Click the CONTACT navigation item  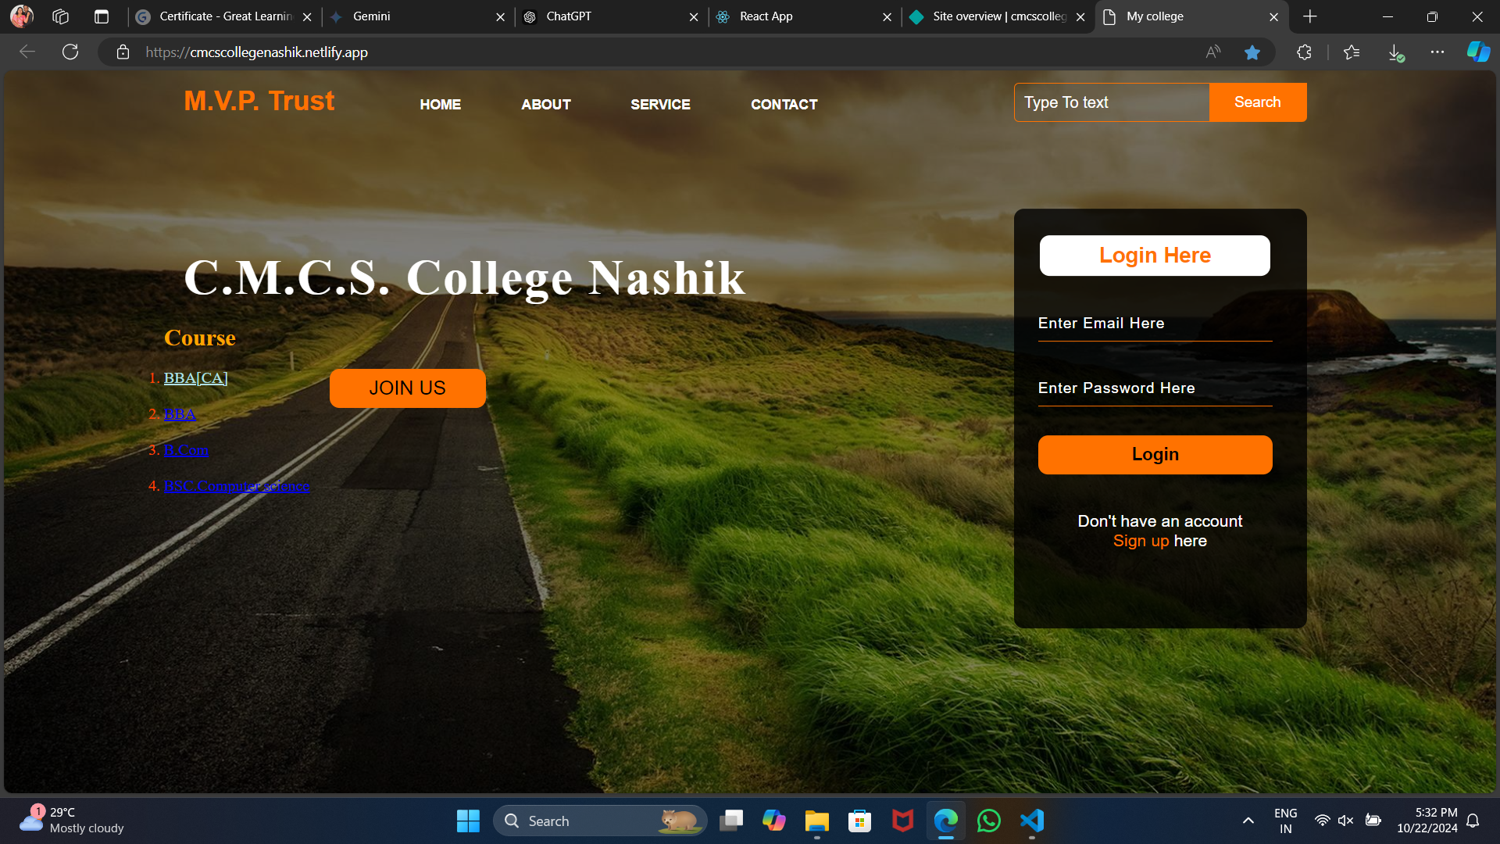point(784,105)
